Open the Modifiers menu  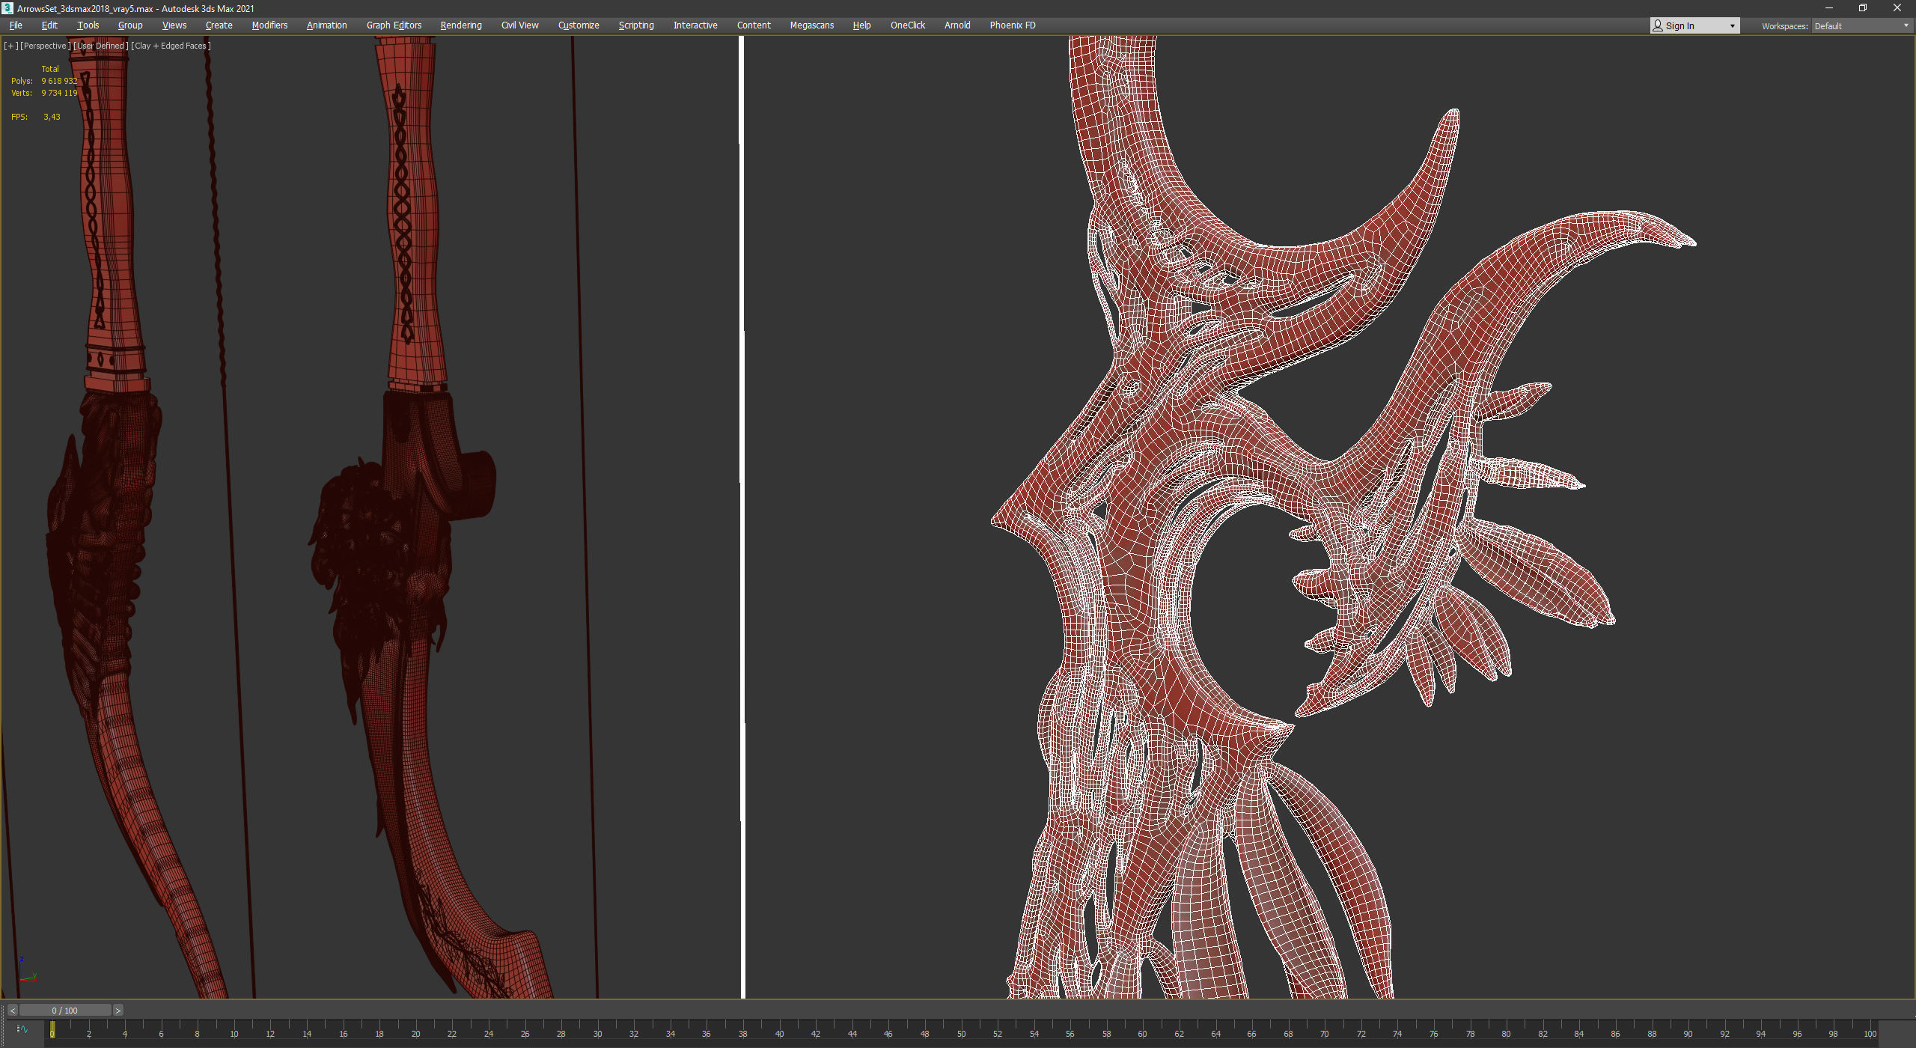point(269,25)
